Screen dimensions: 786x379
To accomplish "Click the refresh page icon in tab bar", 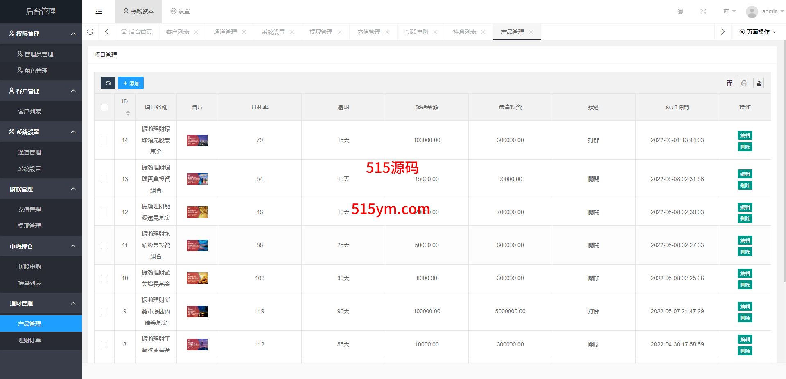I will pyautogui.click(x=90, y=32).
